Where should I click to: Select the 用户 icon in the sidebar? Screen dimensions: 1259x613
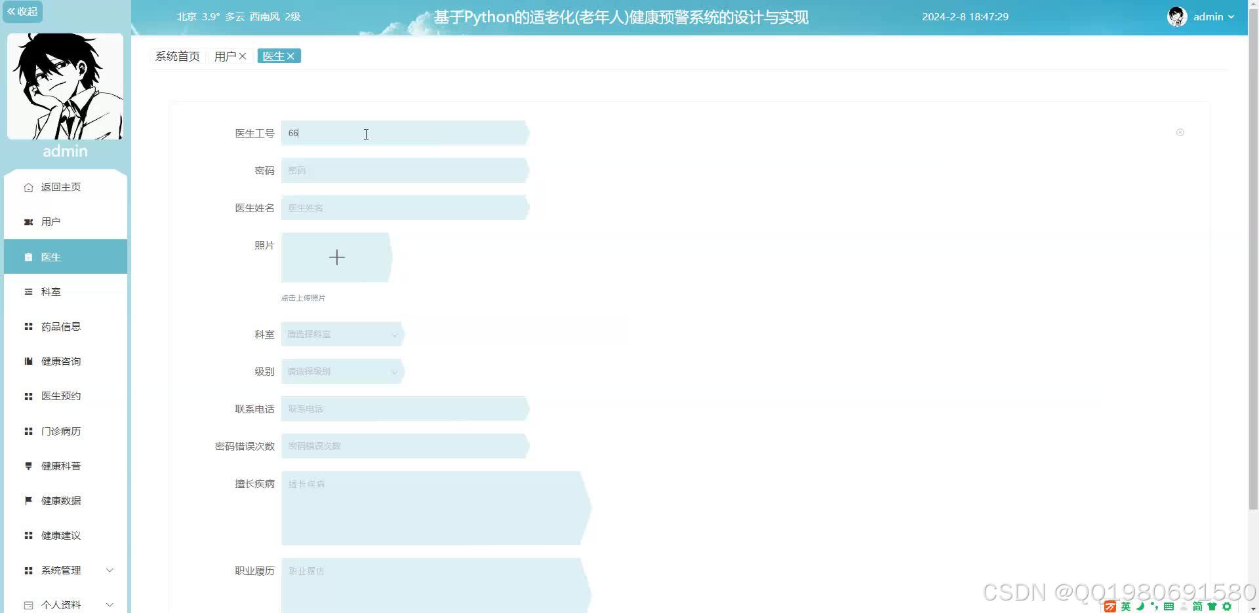coord(29,221)
